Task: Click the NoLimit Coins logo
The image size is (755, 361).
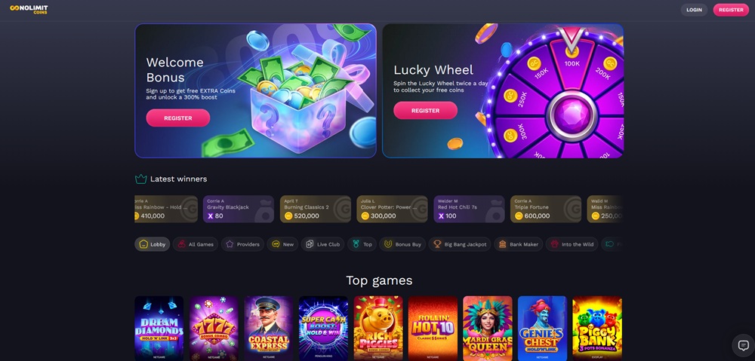Action: pos(29,9)
